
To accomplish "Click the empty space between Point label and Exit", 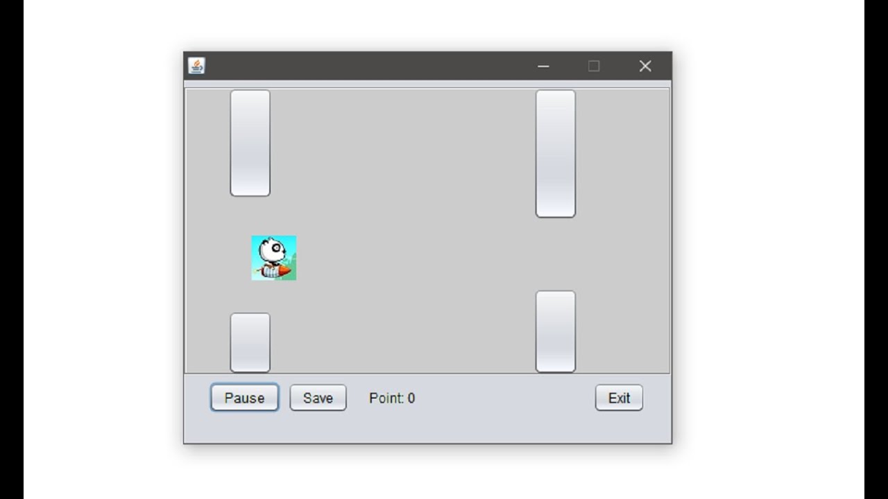I will point(505,398).
